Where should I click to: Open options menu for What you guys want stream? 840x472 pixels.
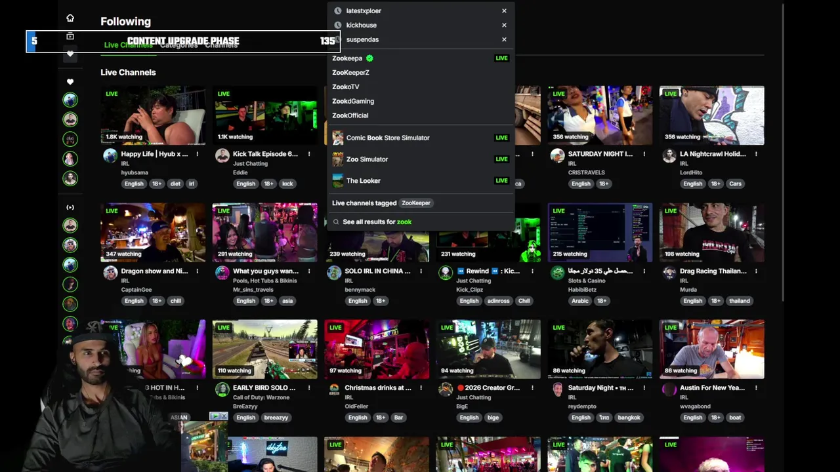coord(308,271)
